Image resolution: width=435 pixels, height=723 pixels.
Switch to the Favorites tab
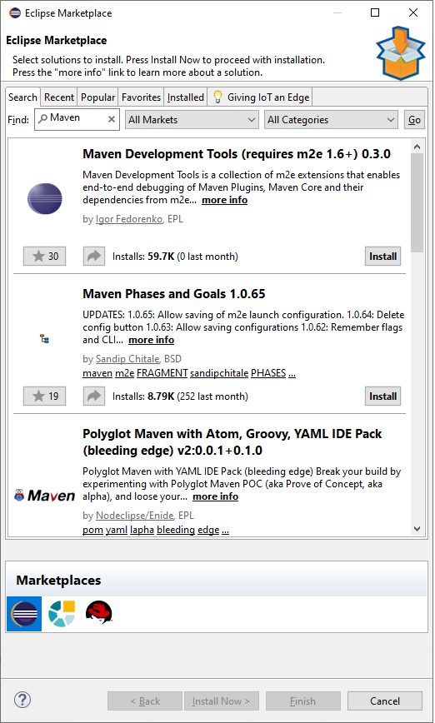click(x=141, y=97)
